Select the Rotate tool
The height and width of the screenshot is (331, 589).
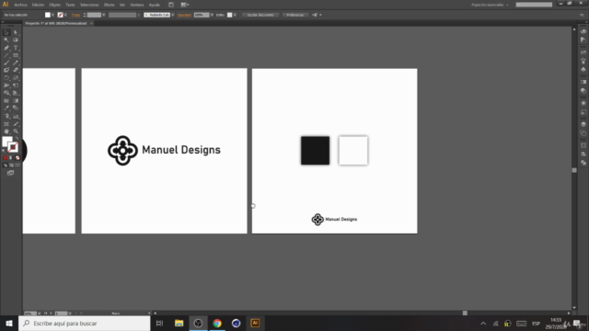point(6,78)
